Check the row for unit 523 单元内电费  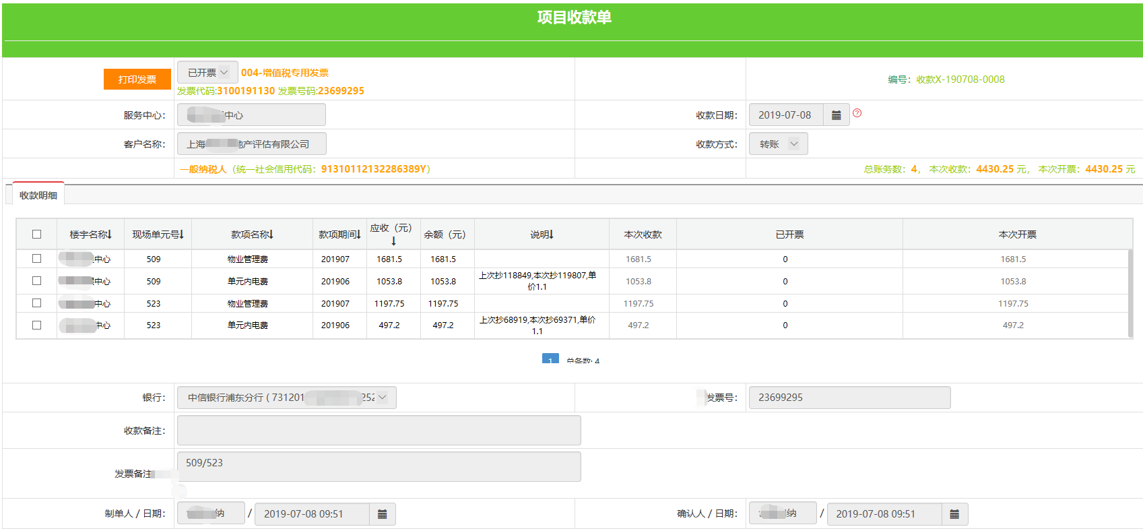click(36, 325)
